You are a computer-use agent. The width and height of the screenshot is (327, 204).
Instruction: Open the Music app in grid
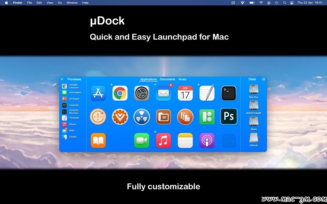pyautogui.click(x=163, y=140)
